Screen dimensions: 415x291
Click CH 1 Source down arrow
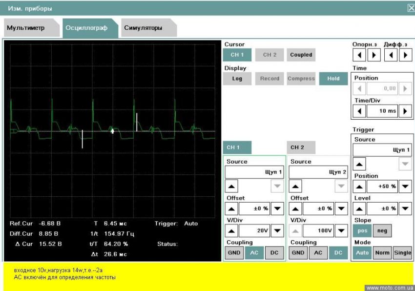coord(277,186)
